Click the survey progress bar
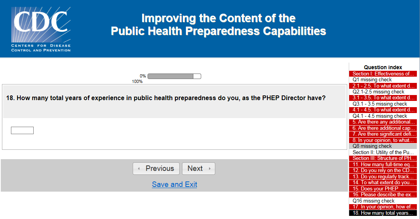This screenshot has width=420, height=219. point(174,76)
